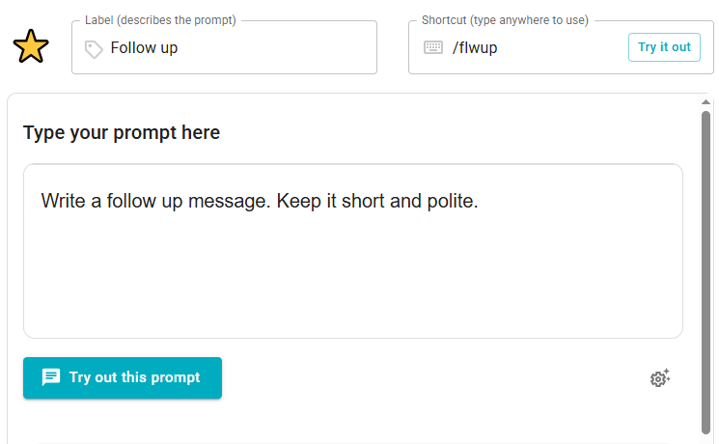
Task: Click the scrollbar up arrow
Action: pyautogui.click(x=705, y=101)
